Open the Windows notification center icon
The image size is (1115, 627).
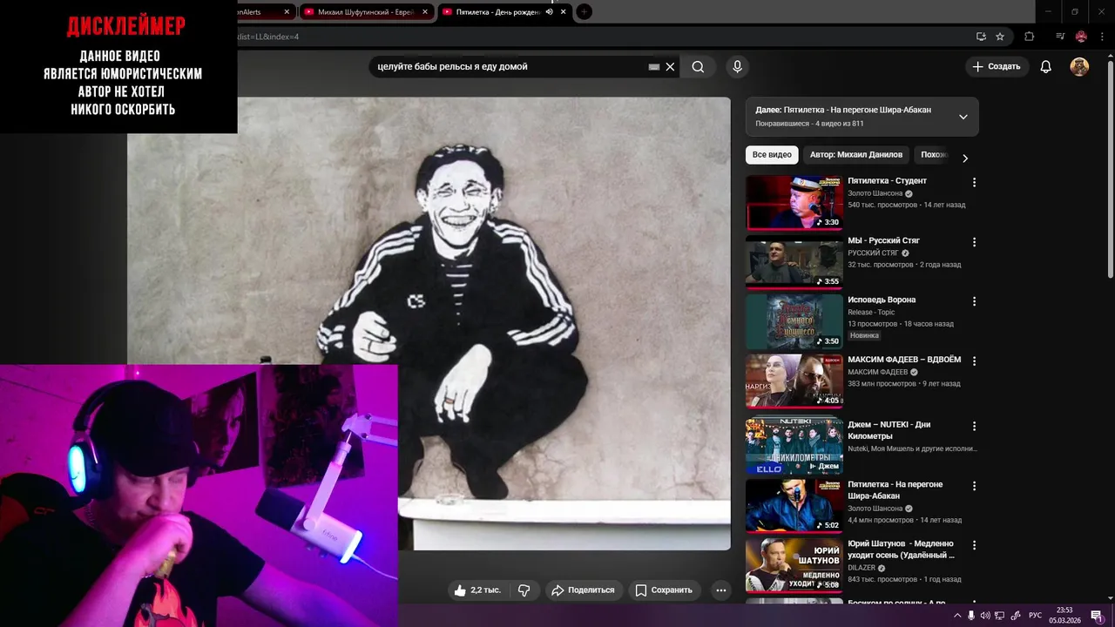[x=1097, y=616]
